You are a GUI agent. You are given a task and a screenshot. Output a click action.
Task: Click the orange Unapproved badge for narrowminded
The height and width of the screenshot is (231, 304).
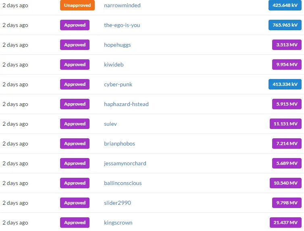pyautogui.click(x=77, y=5)
